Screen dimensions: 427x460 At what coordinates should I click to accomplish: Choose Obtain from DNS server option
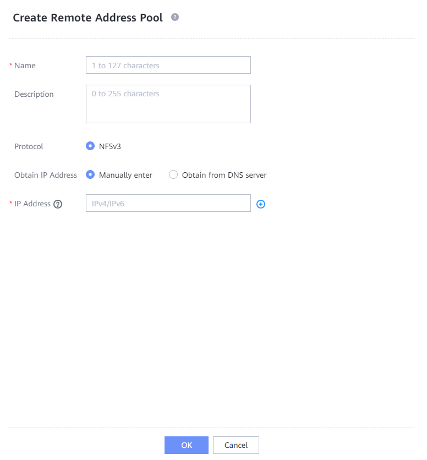[x=173, y=175]
